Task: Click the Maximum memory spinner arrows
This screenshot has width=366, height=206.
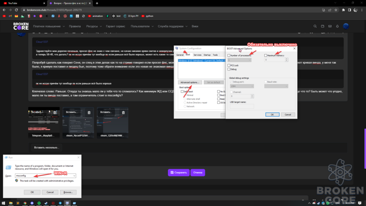Action: tap(286, 60)
